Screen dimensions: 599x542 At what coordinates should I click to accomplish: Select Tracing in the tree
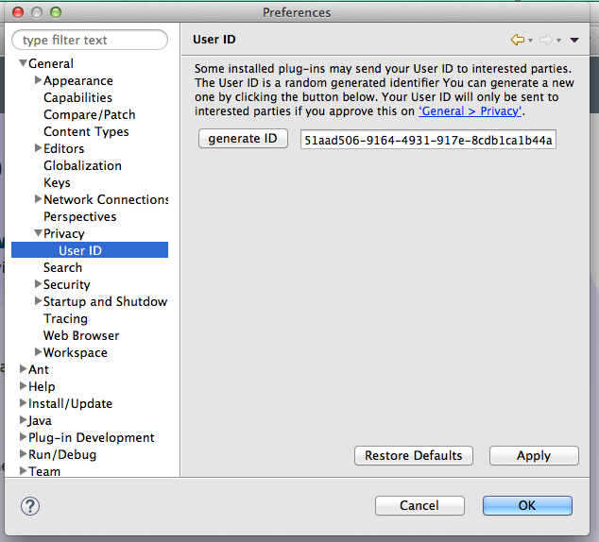tap(65, 318)
